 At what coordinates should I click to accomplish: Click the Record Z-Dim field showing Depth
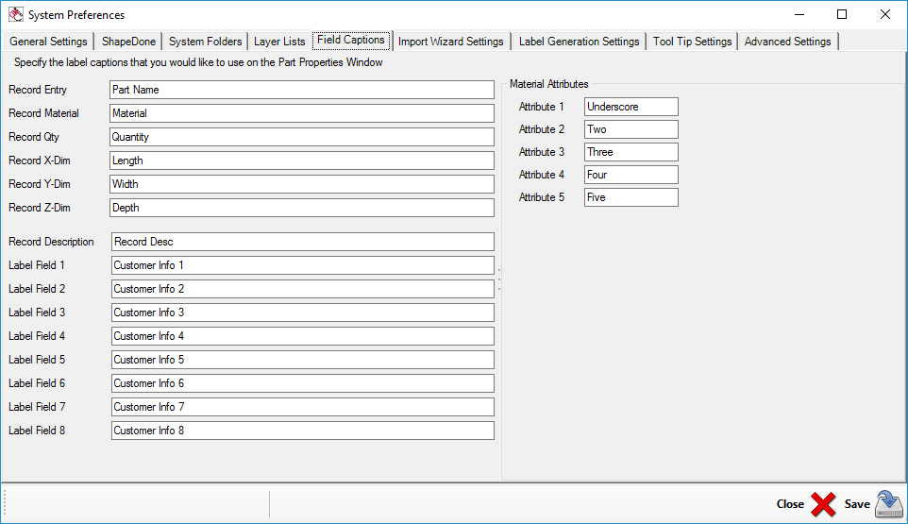point(302,208)
